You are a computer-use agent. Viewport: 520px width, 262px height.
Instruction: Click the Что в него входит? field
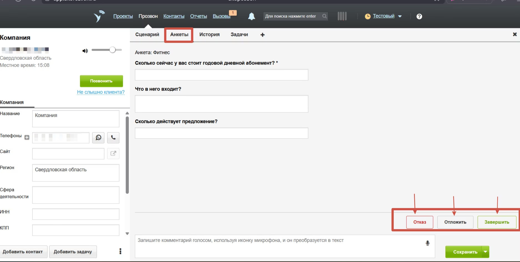pyautogui.click(x=221, y=104)
